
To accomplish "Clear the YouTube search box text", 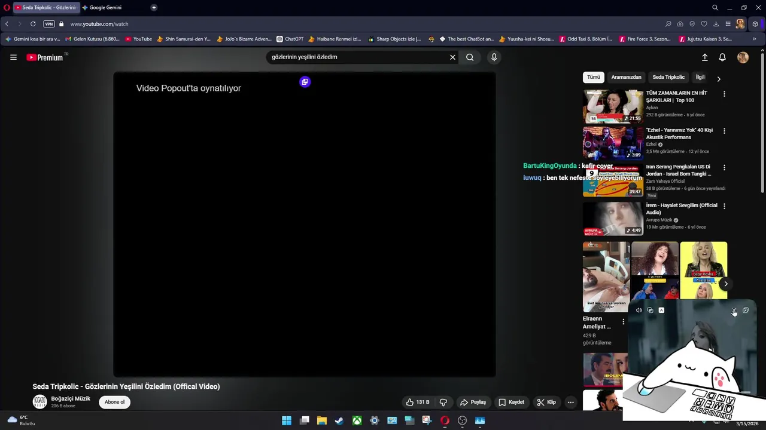I will [452, 57].
